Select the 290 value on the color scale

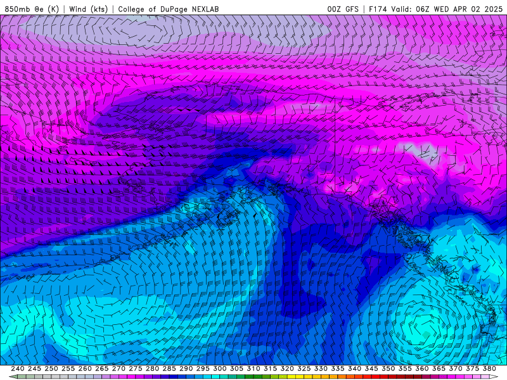tap(186, 369)
